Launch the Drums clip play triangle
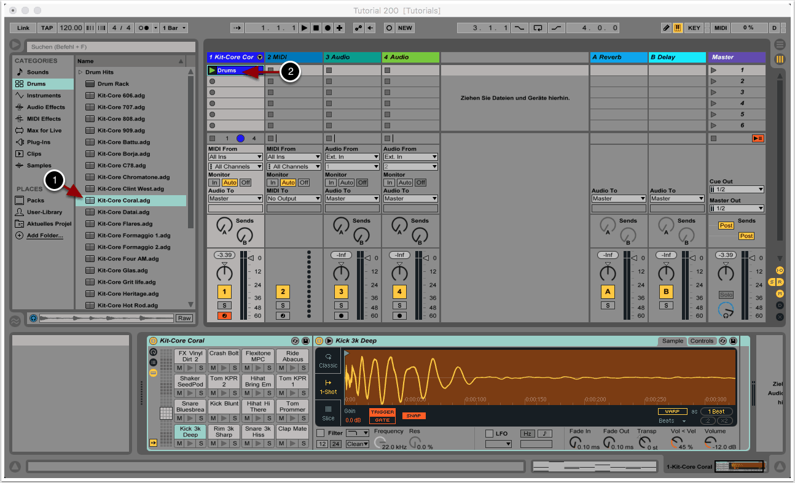 [212, 71]
